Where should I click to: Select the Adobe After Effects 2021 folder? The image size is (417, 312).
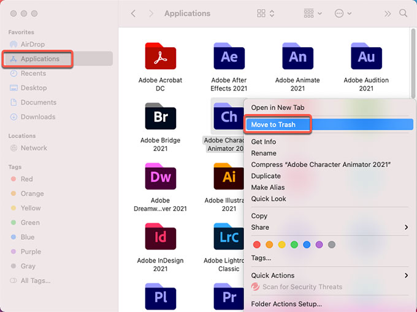coord(229,56)
